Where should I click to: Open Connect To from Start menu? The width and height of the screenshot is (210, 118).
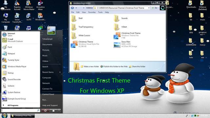pyautogui.click(x=47, y=89)
